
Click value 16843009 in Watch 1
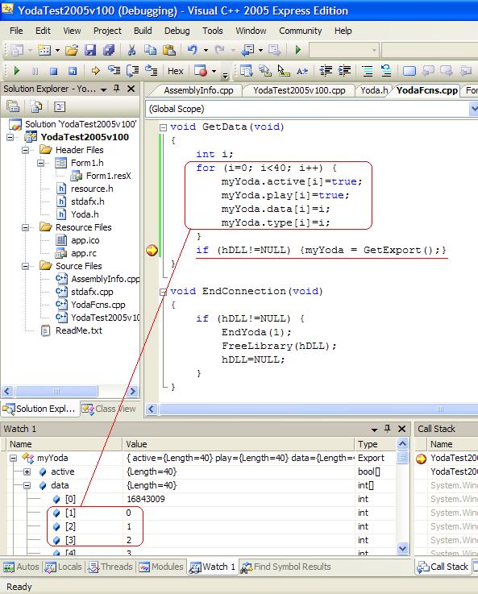[146, 499]
